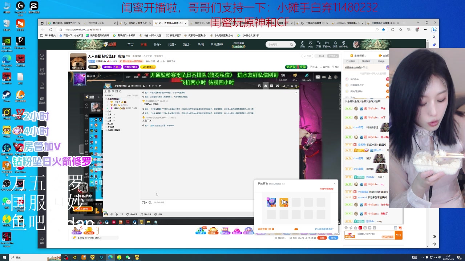Viewport: 465px width, 261px height.
Task: Toggle the 已关注 follow button
Action: [332, 56]
